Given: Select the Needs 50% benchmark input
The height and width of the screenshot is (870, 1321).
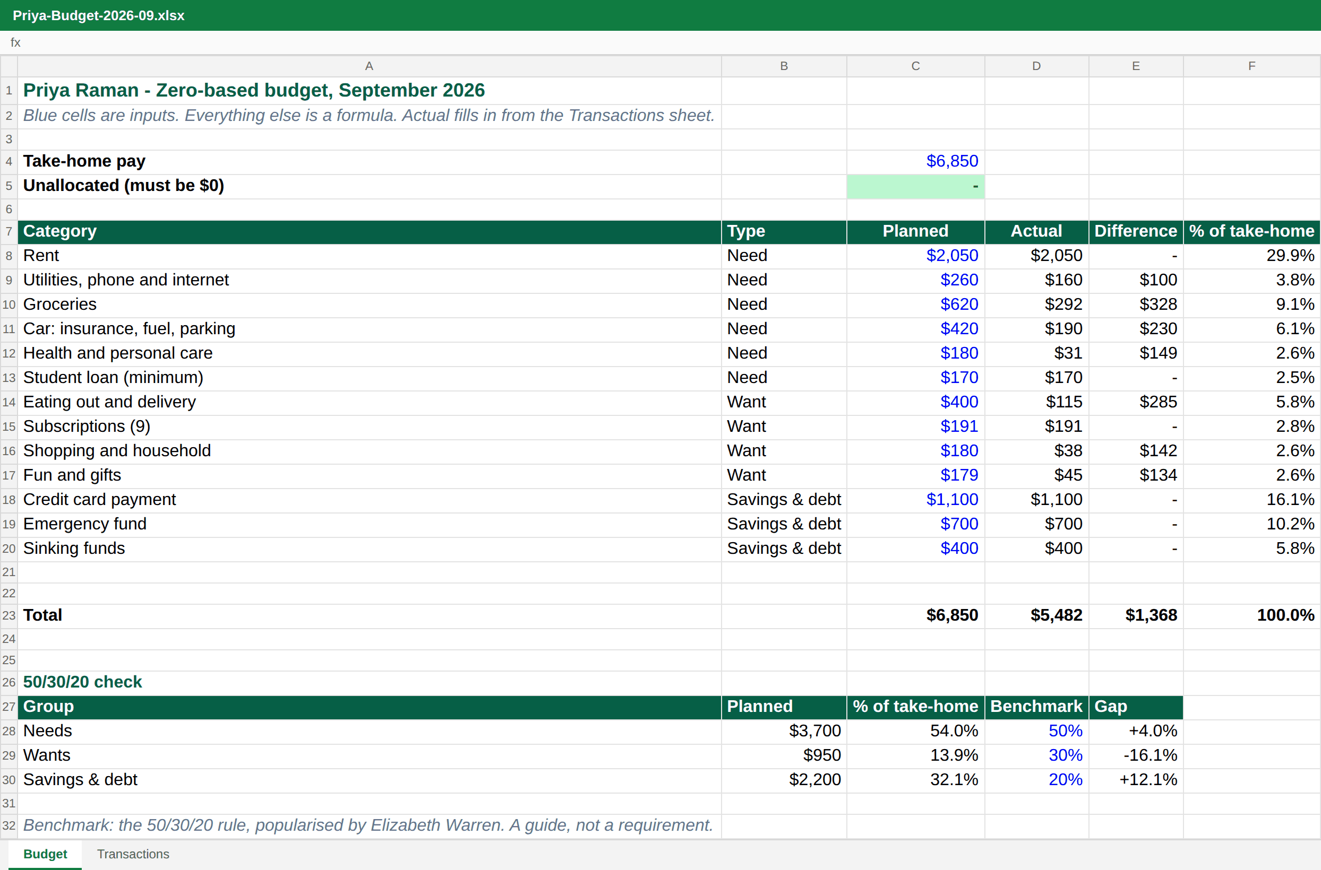Looking at the screenshot, I should pos(1037,732).
